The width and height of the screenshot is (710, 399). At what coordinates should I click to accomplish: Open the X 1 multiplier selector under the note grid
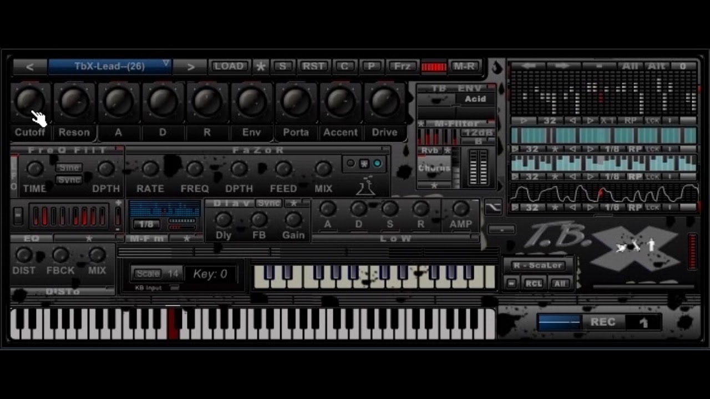tap(607, 120)
